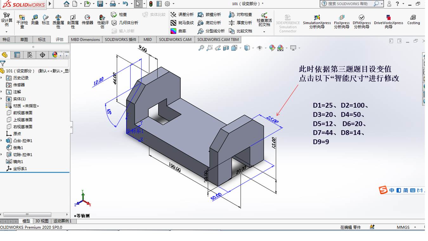
Task: Click the Rebuild traffic light icon
Action: [151, 4]
